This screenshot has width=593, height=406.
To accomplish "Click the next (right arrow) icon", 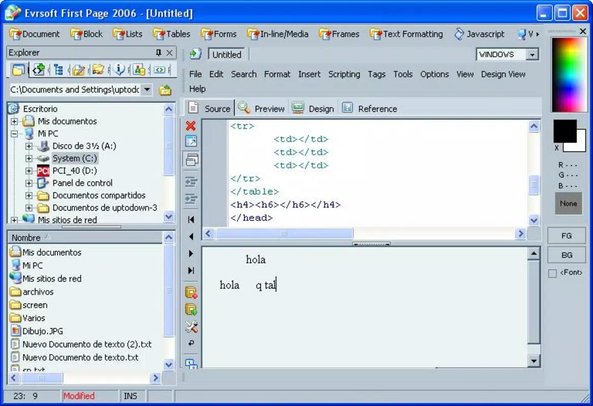I will pyautogui.click(x=191, y=254).
